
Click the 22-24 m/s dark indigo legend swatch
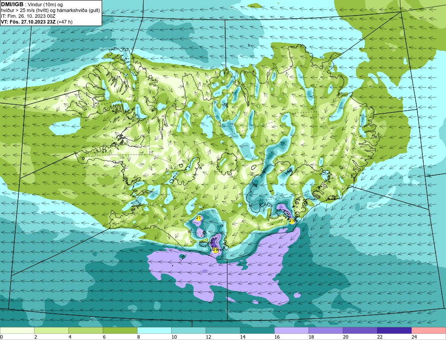pyautogui.click(x=395, y=331)
